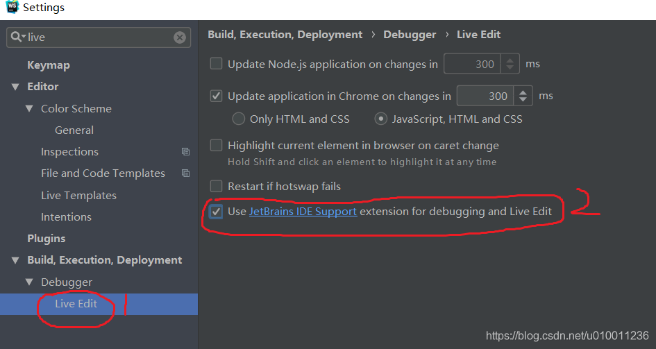This screenshot has height=349, width=656.
Task: Click Build, Execution, Deployment in breadcrumb
Action: click(x=285, y=35)
